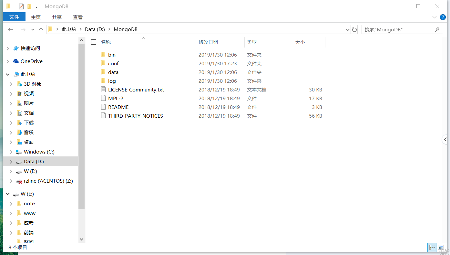Click the log folder icon
450x255 pixels.
(103, 81)
